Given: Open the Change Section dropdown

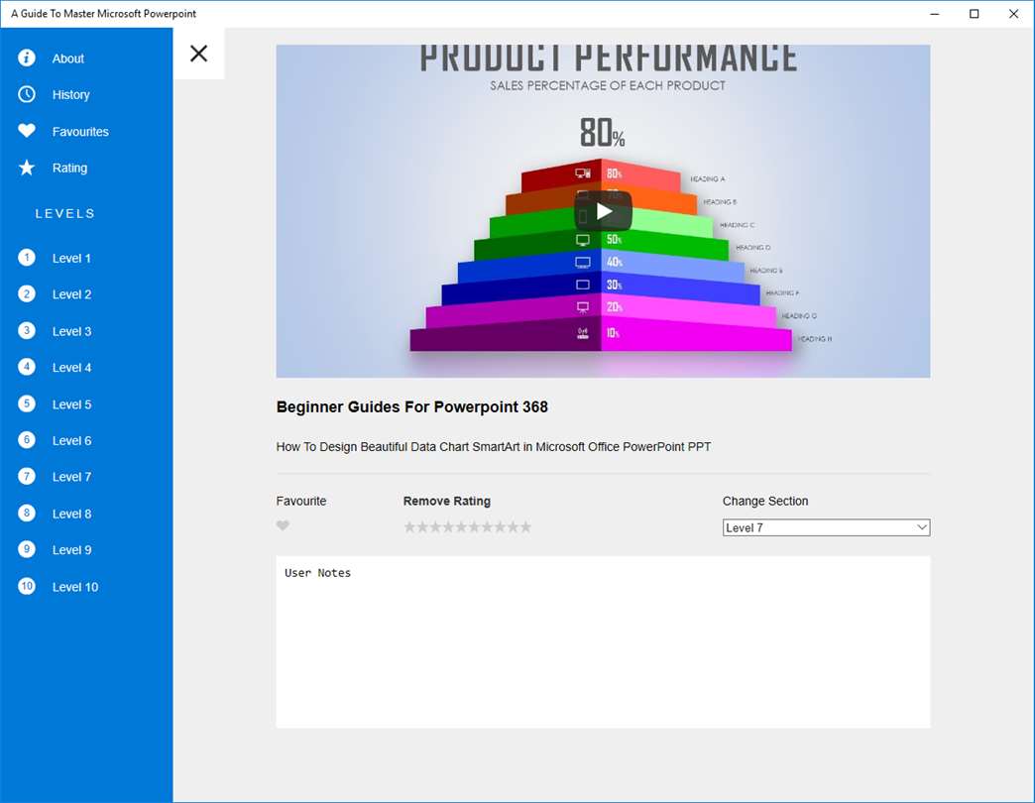Looking at the screenshot, I should 826,527.
